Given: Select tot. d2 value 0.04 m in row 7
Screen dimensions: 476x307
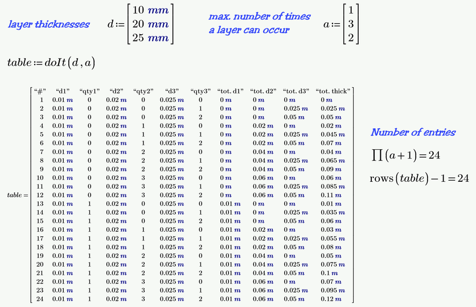Looking at the screenshot, I should (263, 152).
